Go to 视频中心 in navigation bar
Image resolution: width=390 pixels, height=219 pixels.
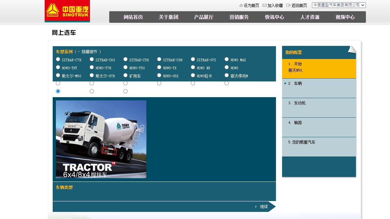tap(345, 17)
